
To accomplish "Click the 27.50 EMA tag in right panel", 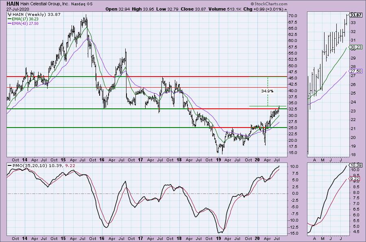I will (x=356, y=71).
